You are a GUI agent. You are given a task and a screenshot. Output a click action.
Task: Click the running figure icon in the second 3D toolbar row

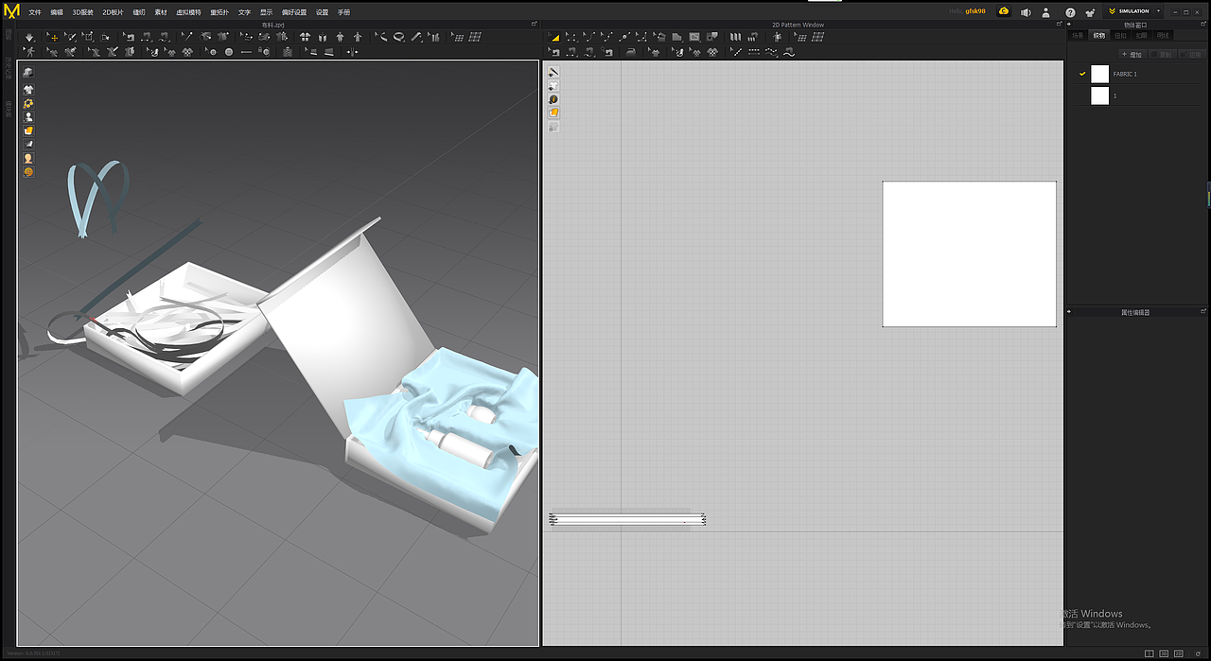tap(30, 52)
